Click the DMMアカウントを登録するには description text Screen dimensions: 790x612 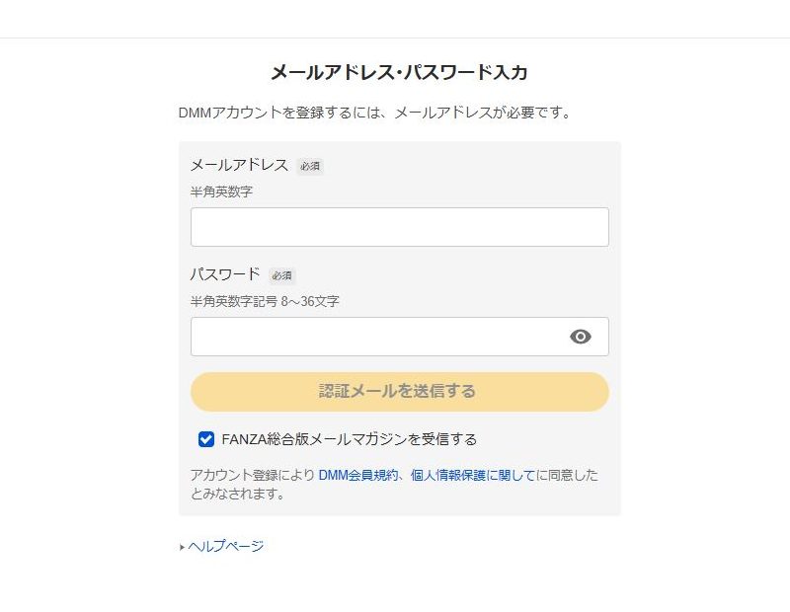[x=375, y=113]
